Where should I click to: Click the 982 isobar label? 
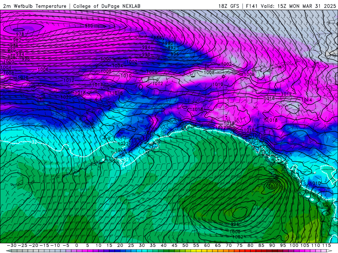(17, 40)
